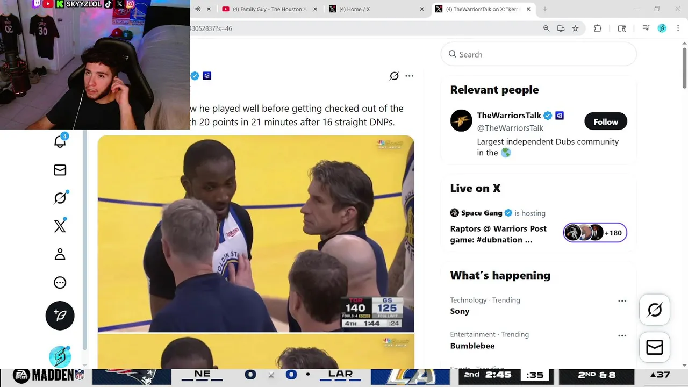Viewport: 688px width, 387px height.
Task: Click Grok explain icon on the post
Action: pos(394,76)
